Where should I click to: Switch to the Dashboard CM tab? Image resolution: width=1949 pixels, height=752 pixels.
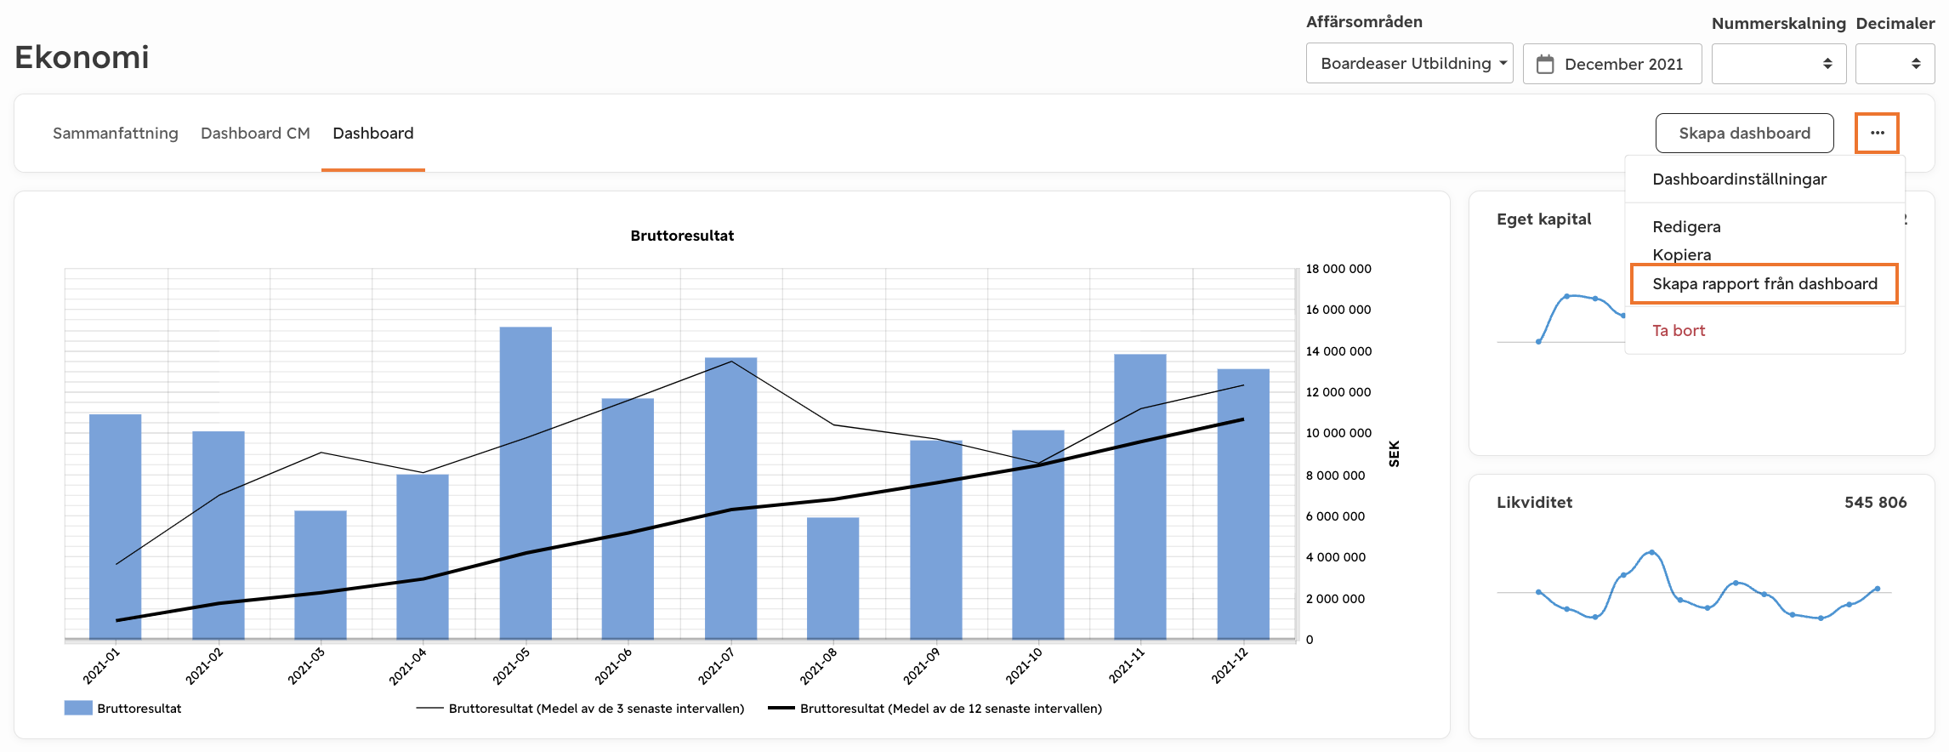pos(255,133)
